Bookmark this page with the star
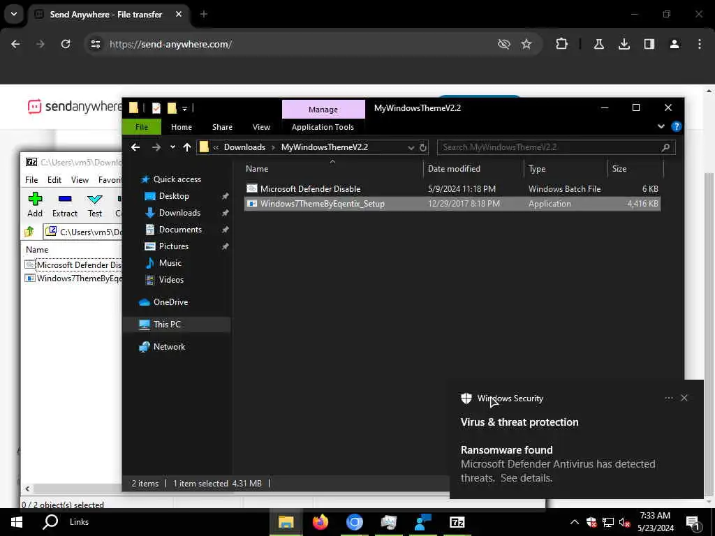715x536 pixels. [526, 44]
